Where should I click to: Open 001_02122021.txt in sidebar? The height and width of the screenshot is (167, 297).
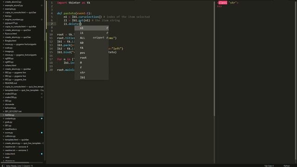(13, 111)
